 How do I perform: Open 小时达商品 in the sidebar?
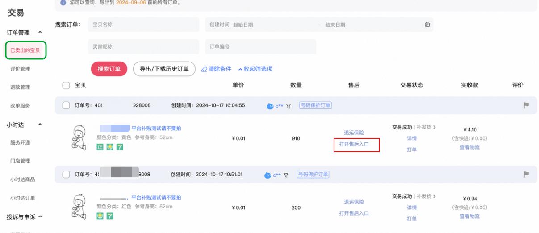coord(22,179)
